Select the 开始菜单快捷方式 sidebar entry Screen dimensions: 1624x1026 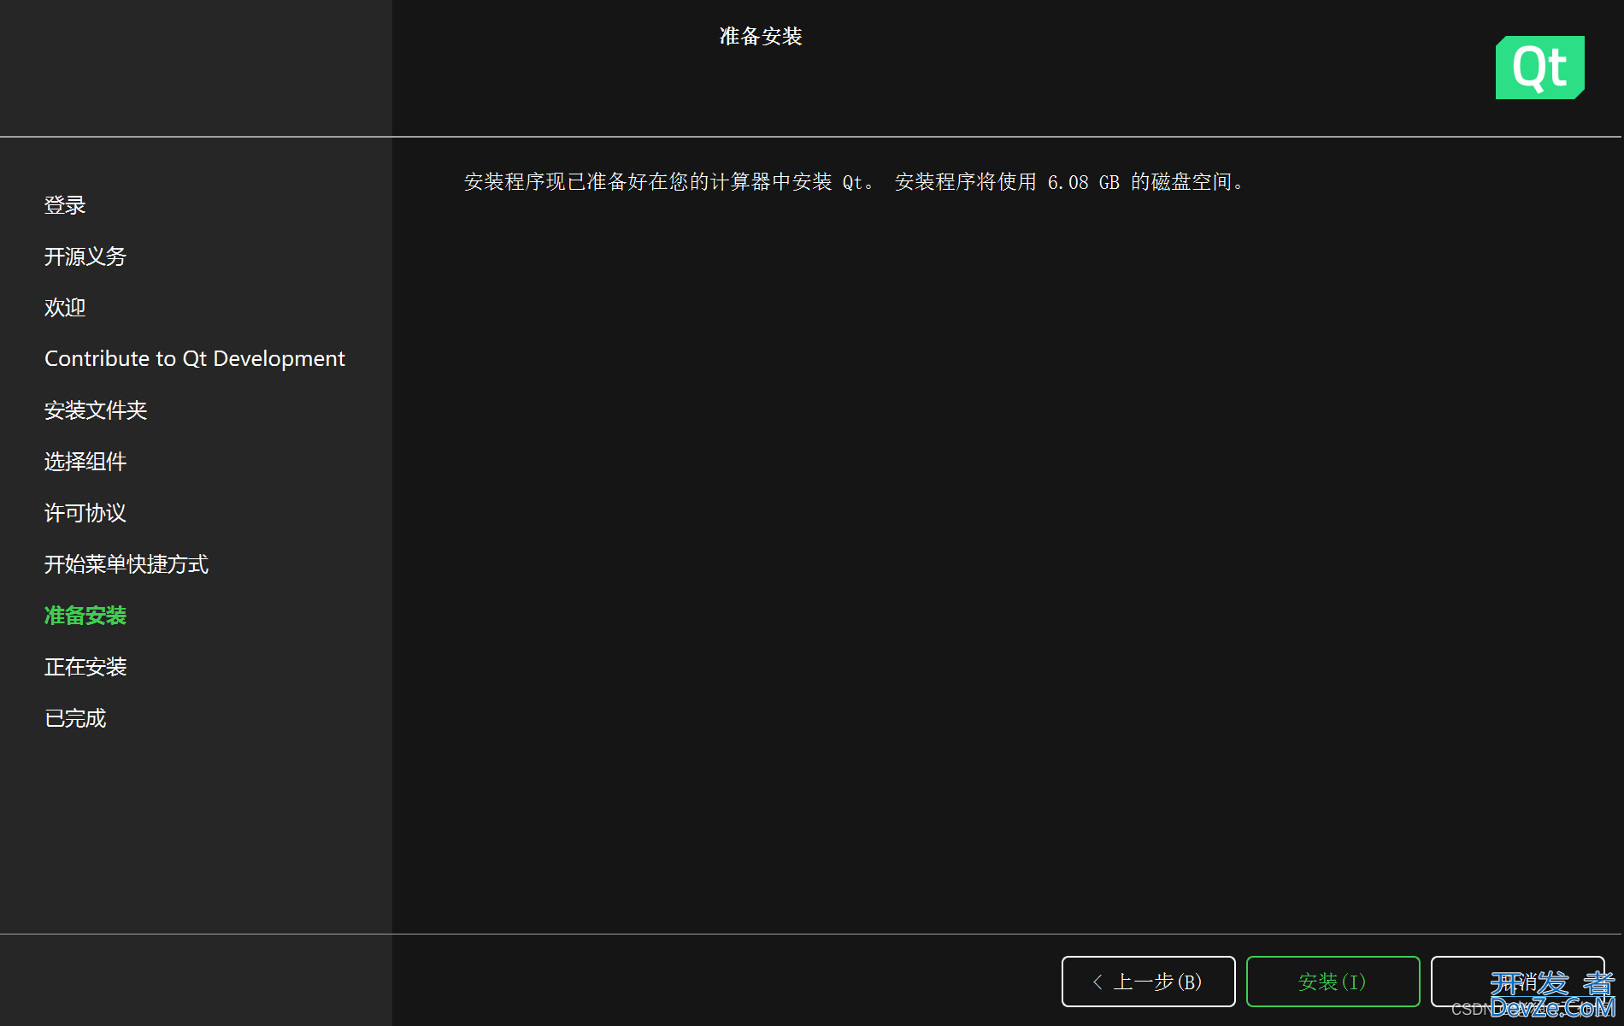click(127, 564)
